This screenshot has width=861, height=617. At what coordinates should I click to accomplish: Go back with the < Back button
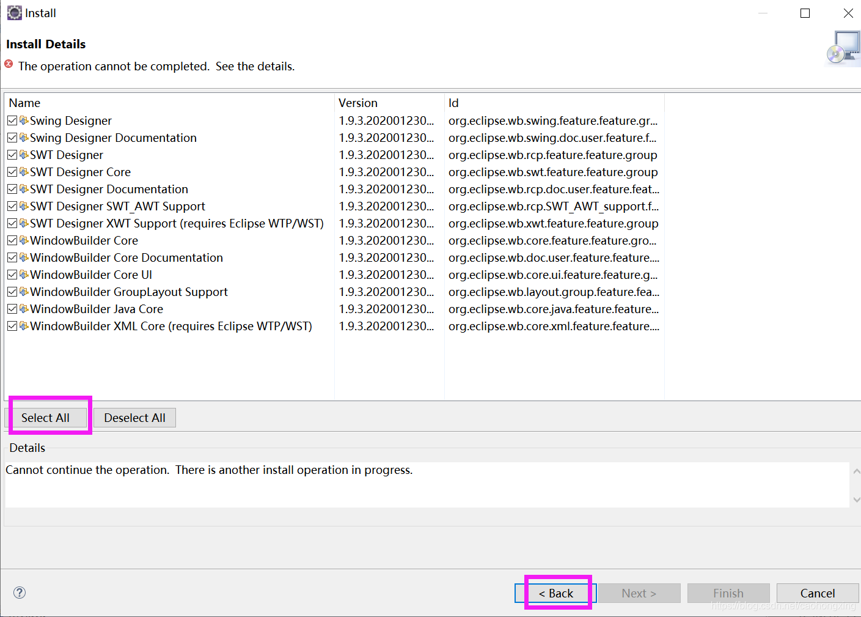[x=555, y=593]
